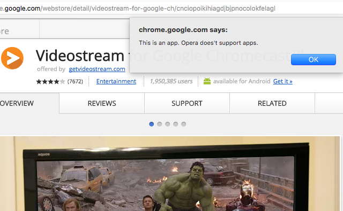
Task: Open the RELATED tab
Action: 272,103
